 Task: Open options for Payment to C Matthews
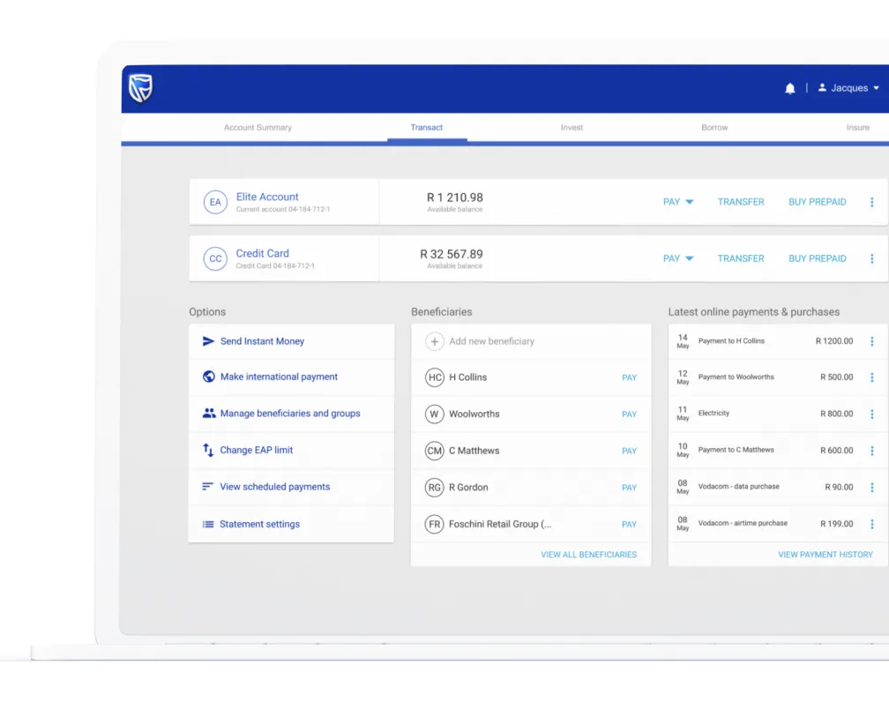coord(872,451)
